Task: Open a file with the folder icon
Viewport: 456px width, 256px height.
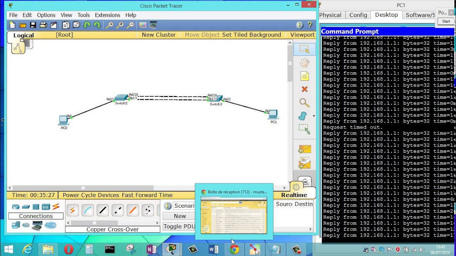Action: [23, 25]
